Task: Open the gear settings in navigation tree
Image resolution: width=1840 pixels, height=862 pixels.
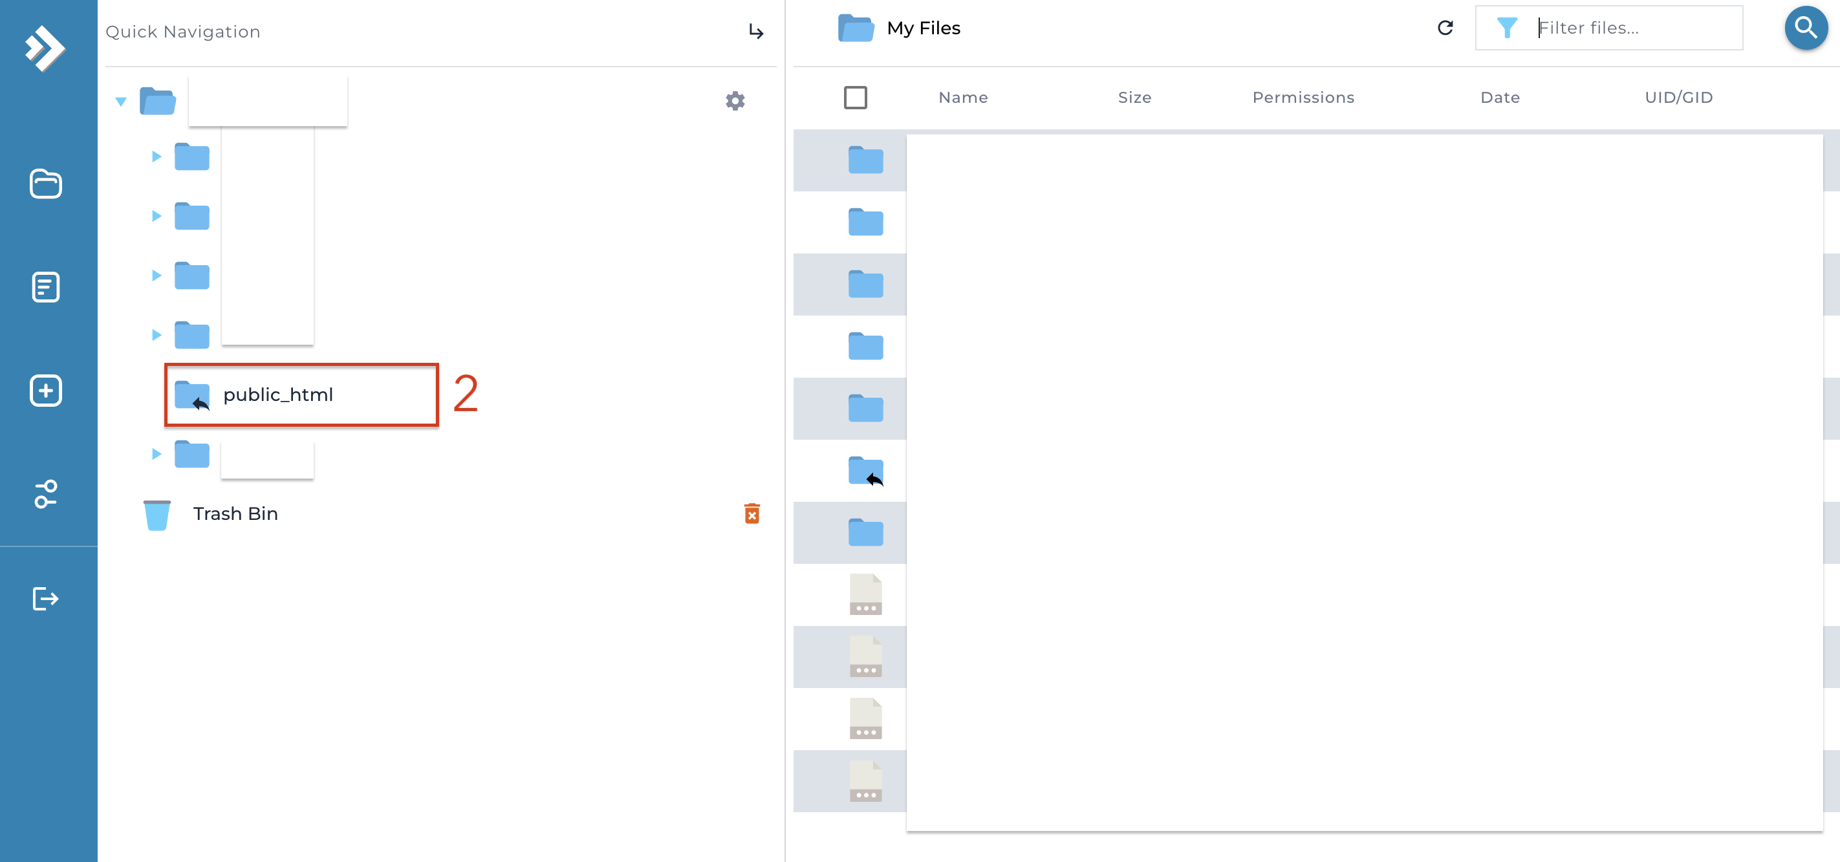Action: (735, 101)
